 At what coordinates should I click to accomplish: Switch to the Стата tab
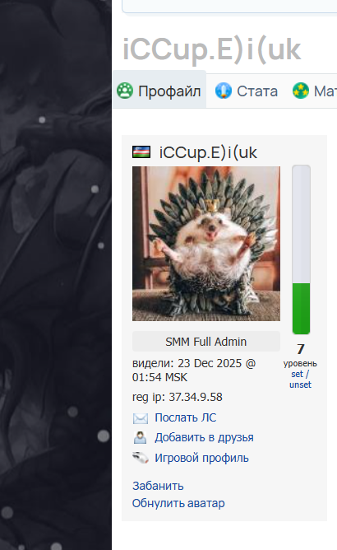click(x=247, y=91)
